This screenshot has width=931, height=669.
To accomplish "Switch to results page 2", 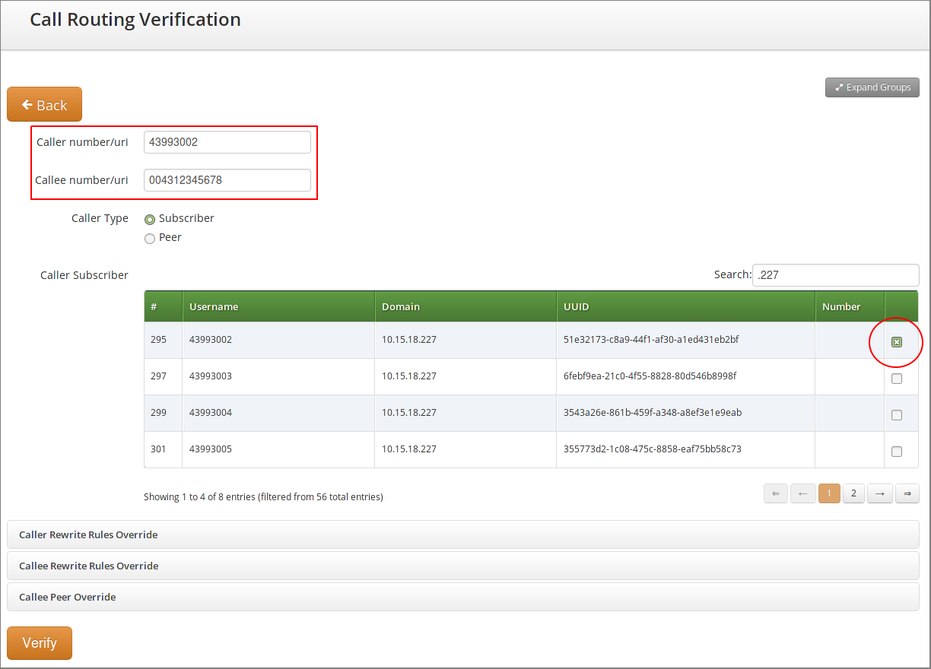I will point(853,493).
